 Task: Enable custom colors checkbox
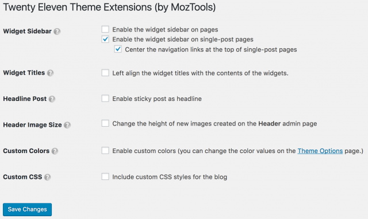[105, 150]
